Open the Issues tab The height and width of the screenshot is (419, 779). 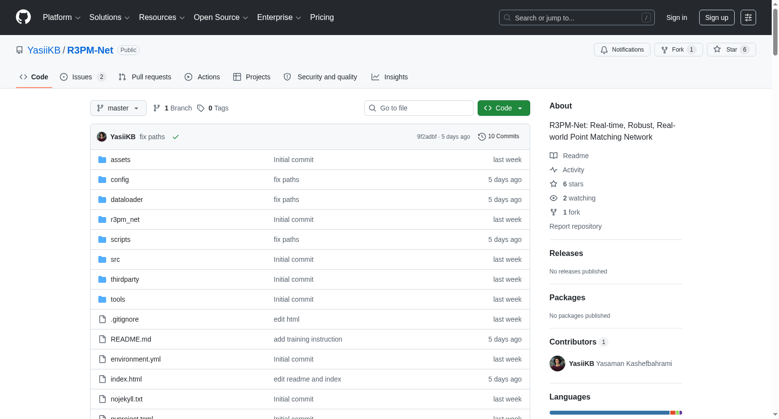tap(83, 77)
